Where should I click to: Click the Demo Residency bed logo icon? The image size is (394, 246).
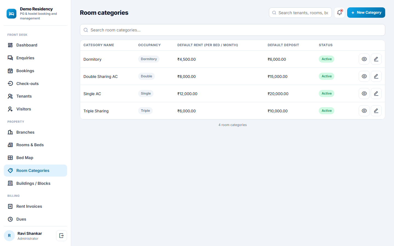[11, 14]
